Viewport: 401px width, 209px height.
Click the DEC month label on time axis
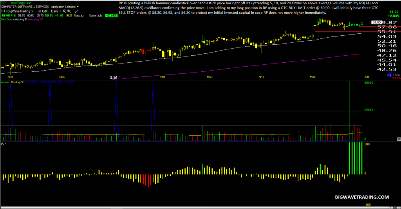pyautogui.click(x=62, y=77)
